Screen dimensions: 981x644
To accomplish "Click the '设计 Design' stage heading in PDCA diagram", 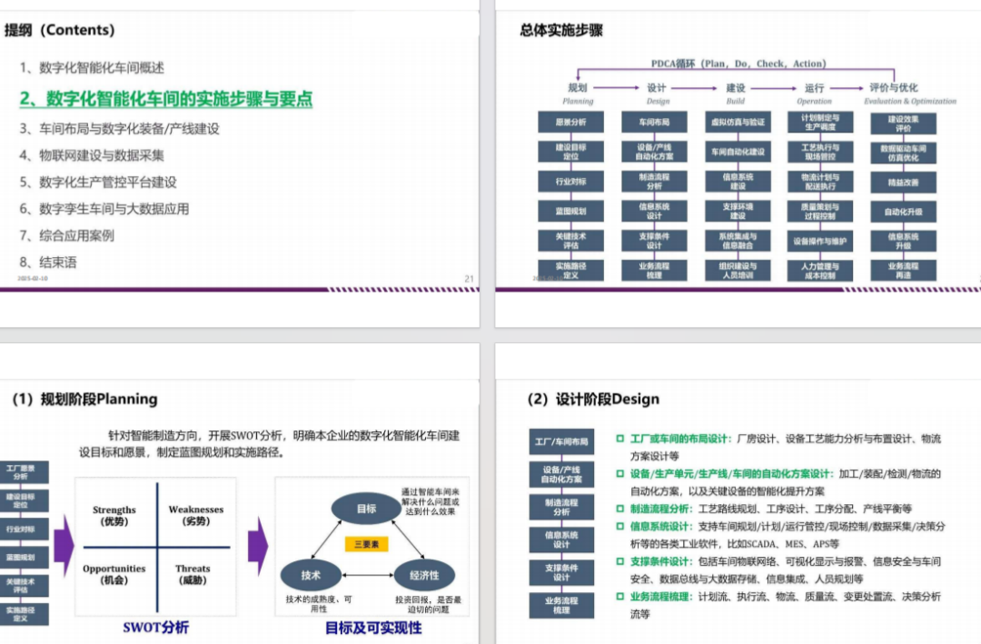I will [x=658, y=94].
